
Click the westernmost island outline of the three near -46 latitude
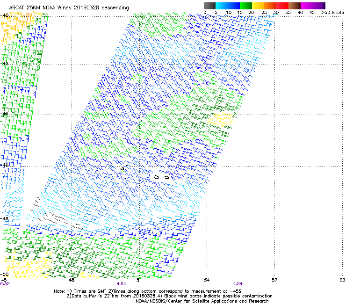pos(123,169)
